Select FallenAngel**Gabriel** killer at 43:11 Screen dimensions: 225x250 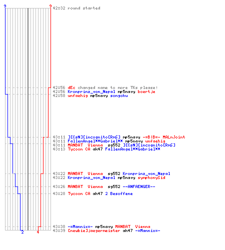point(95,141)
